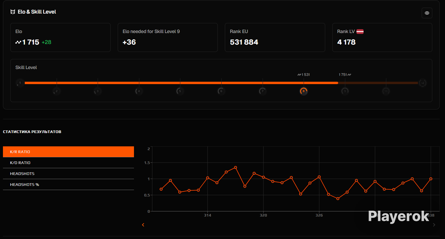Click the highest data point on the chart
Screen dimensions: 445x239
point(235,167)
